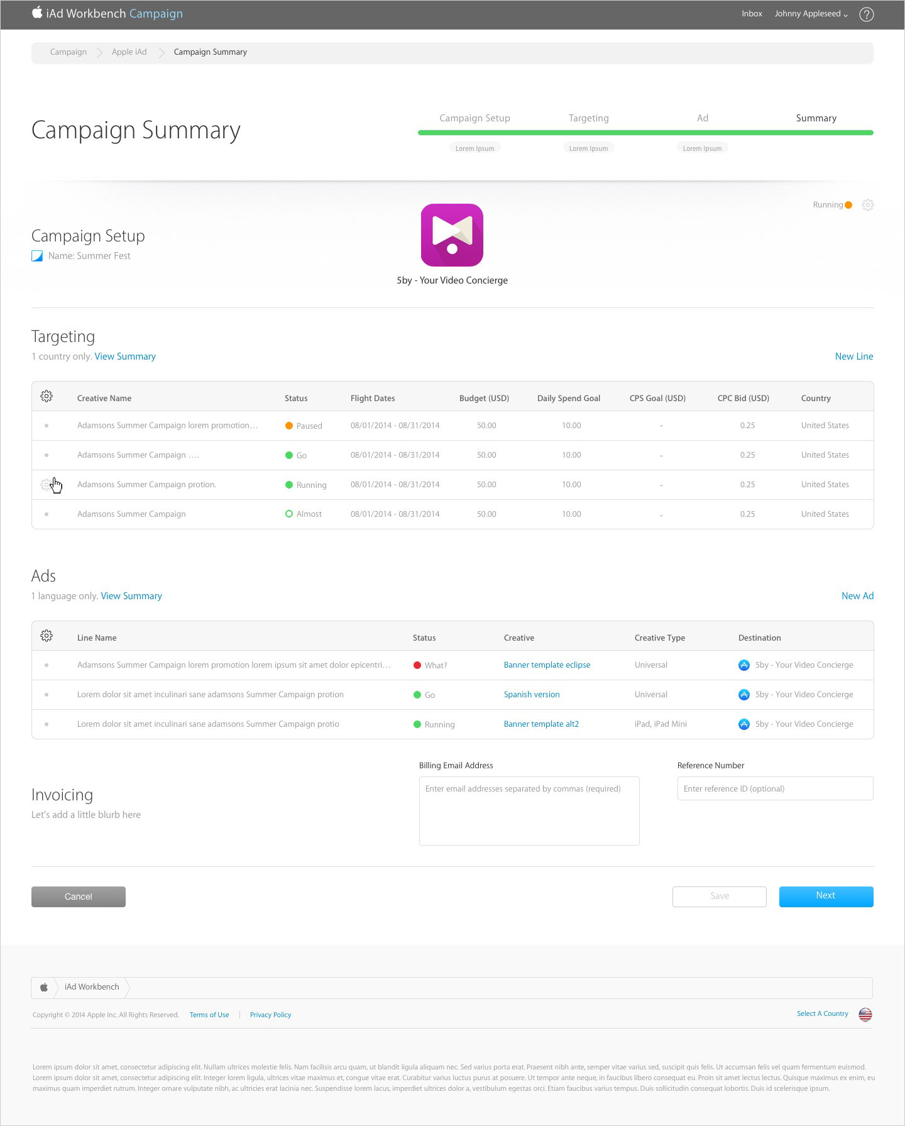
Task: Click the edit icon beside Name: Summer Fest
Action: pyautogui.click(x=37, y=256)
